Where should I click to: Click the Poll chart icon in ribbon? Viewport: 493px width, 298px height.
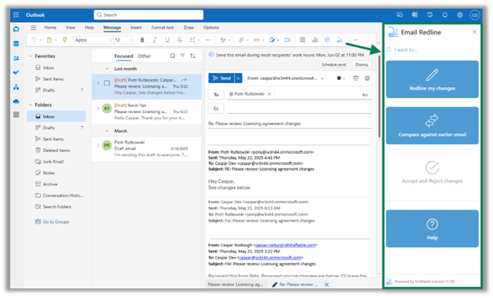click(315, 40)
